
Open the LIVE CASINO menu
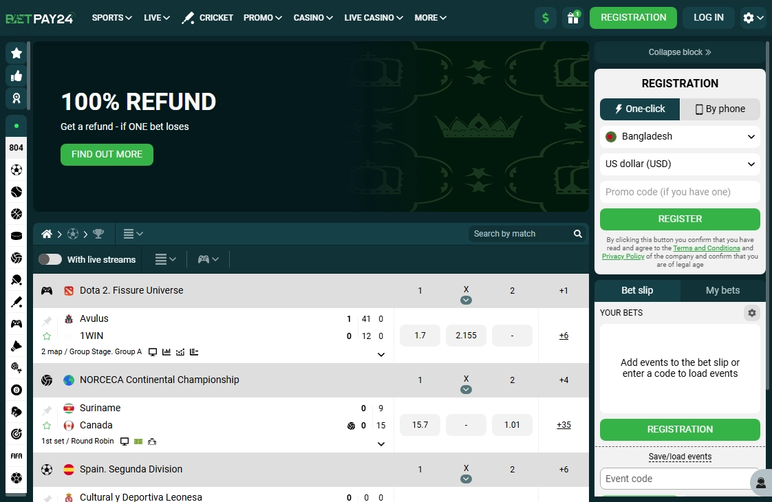point(374,18)
